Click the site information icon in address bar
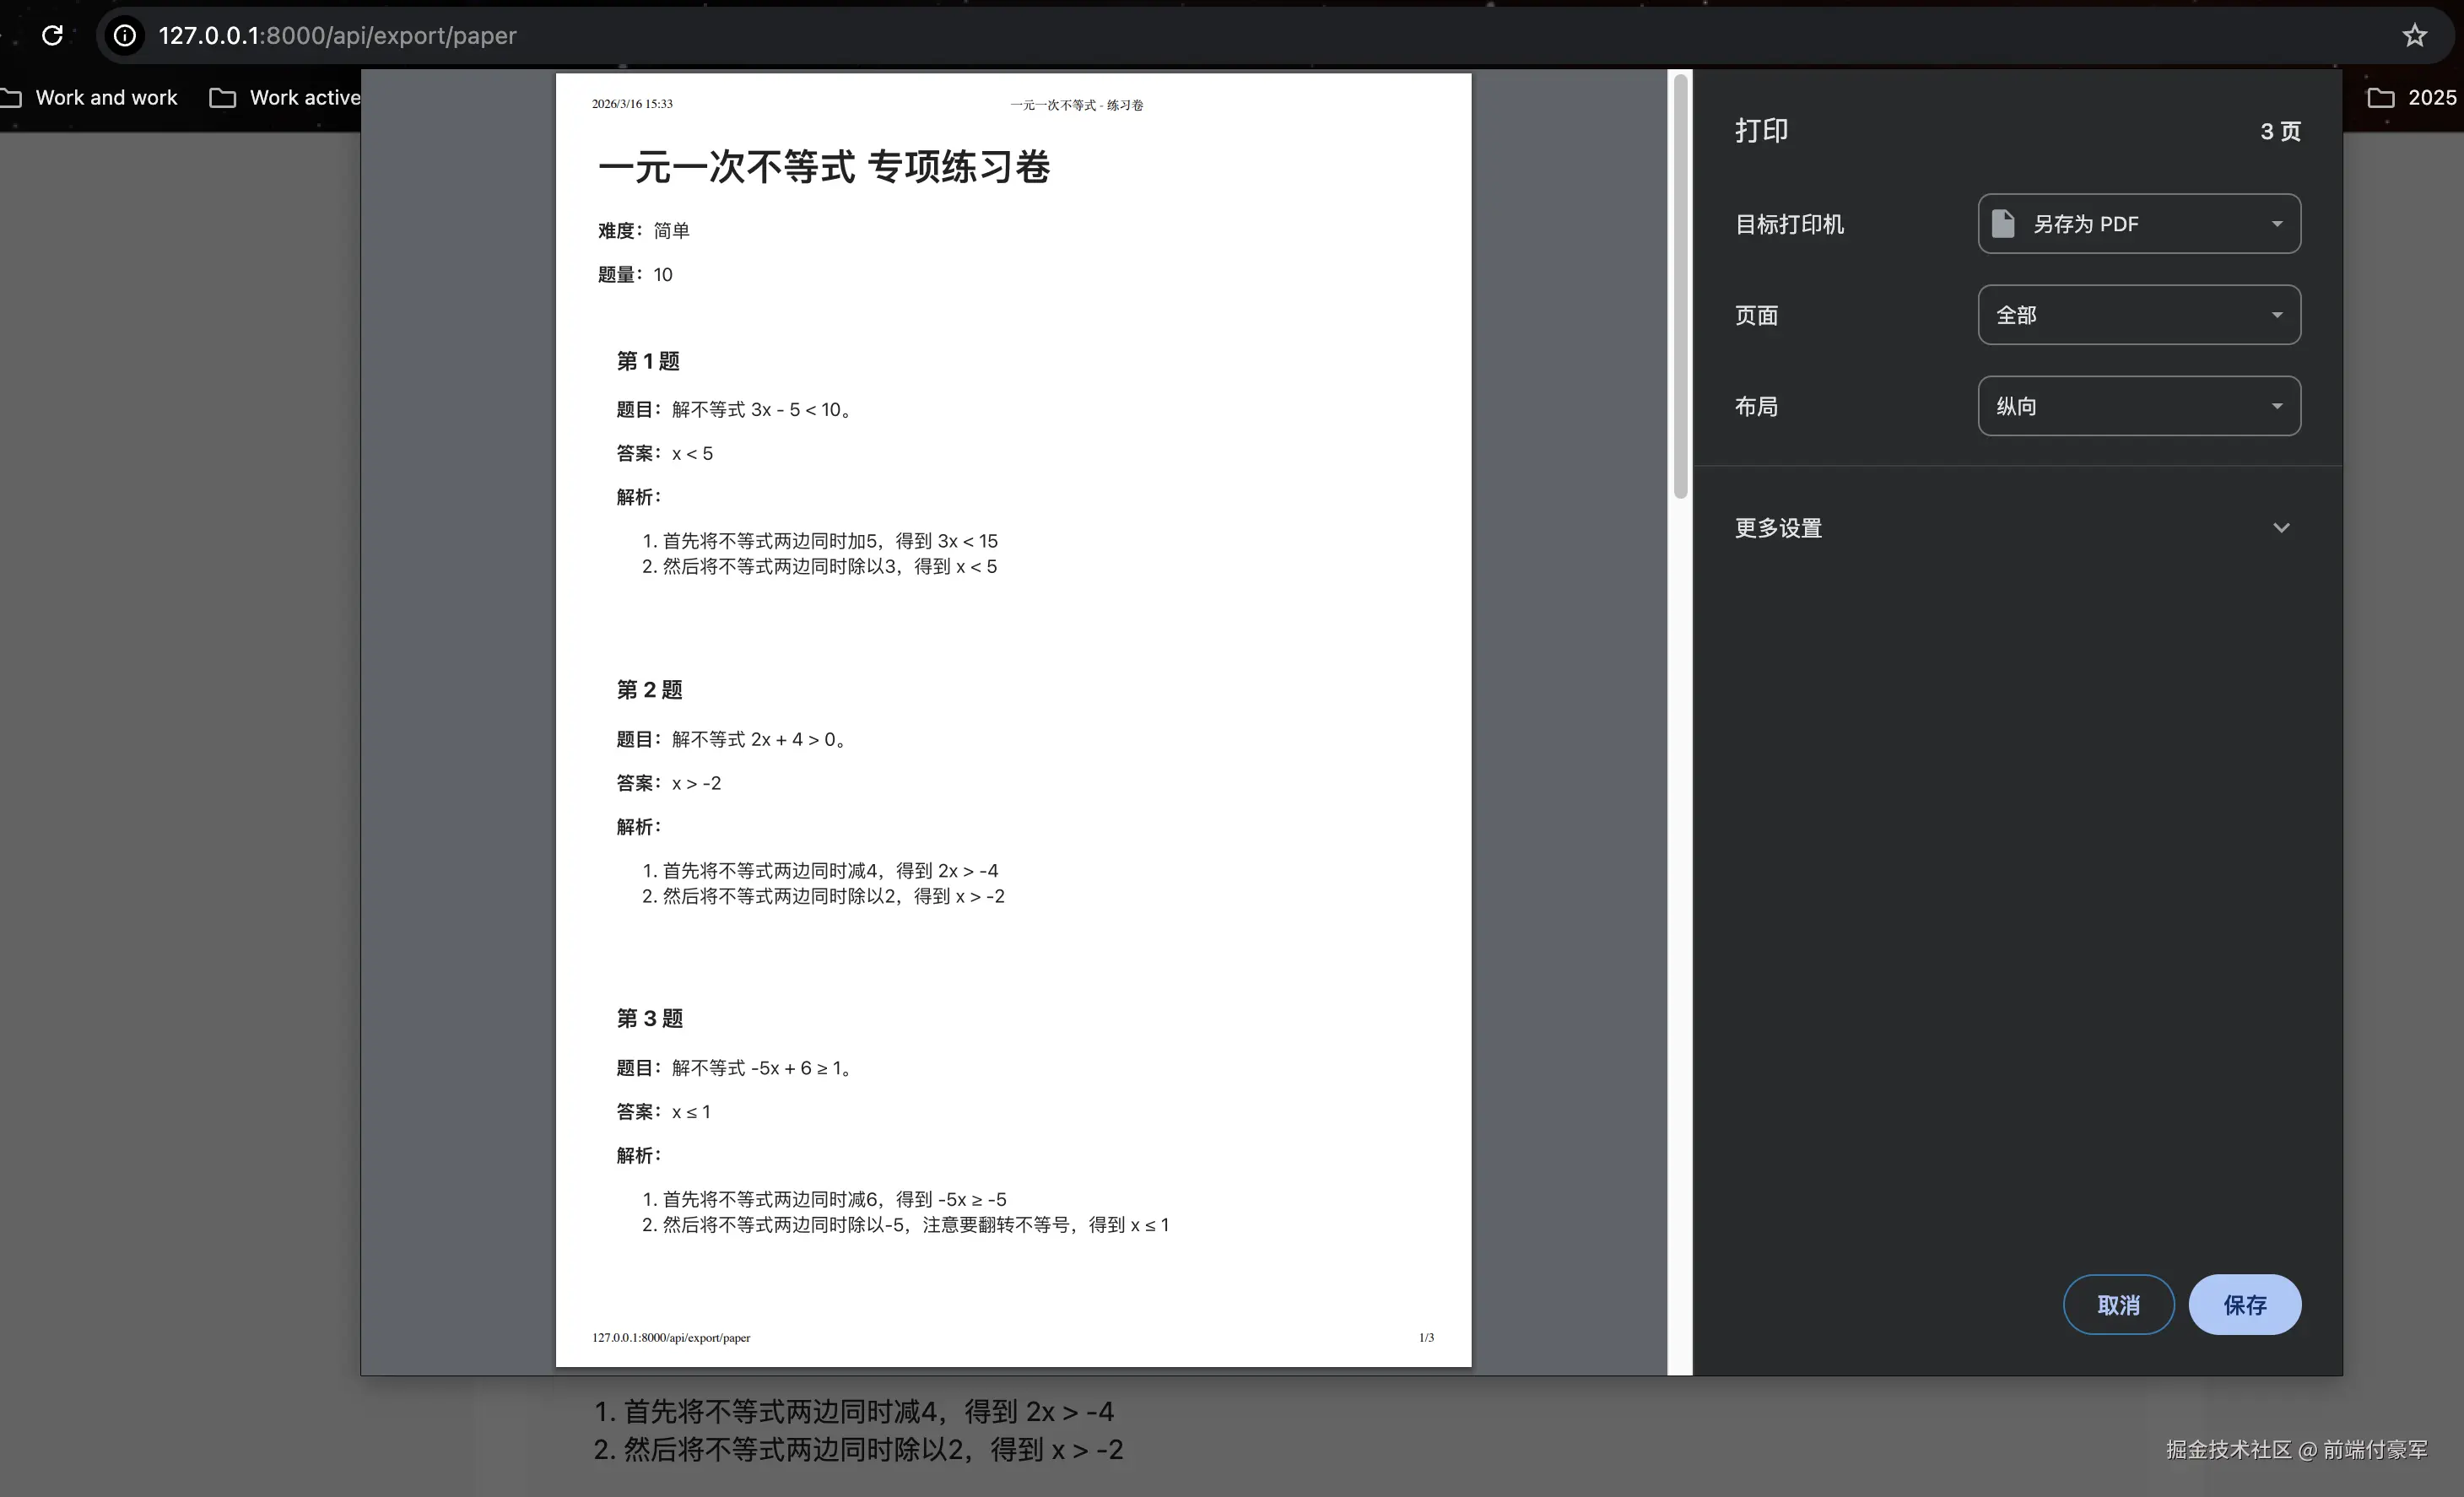Screen dimensions: 2464x1497 (x=124, y=36)
